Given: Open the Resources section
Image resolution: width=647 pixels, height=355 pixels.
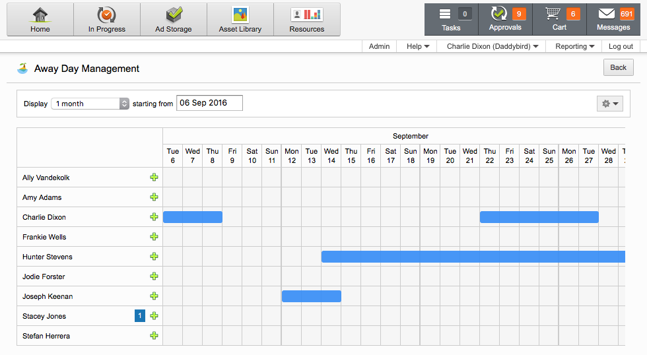Looking at the screenshot, I should click(306, 20).
